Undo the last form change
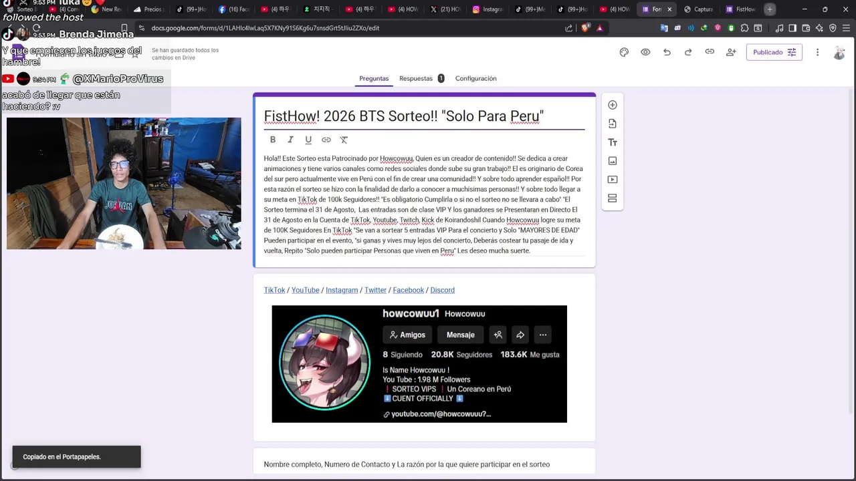This screenshot has height=481, width=856. (x=667, y=52)
